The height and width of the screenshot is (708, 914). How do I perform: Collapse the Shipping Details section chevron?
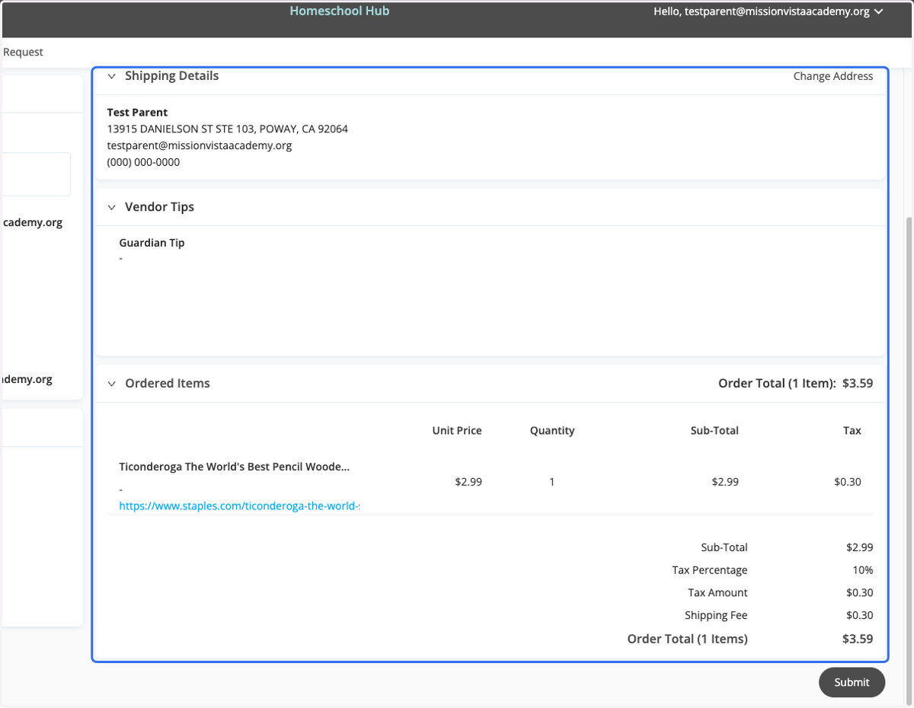112,76
